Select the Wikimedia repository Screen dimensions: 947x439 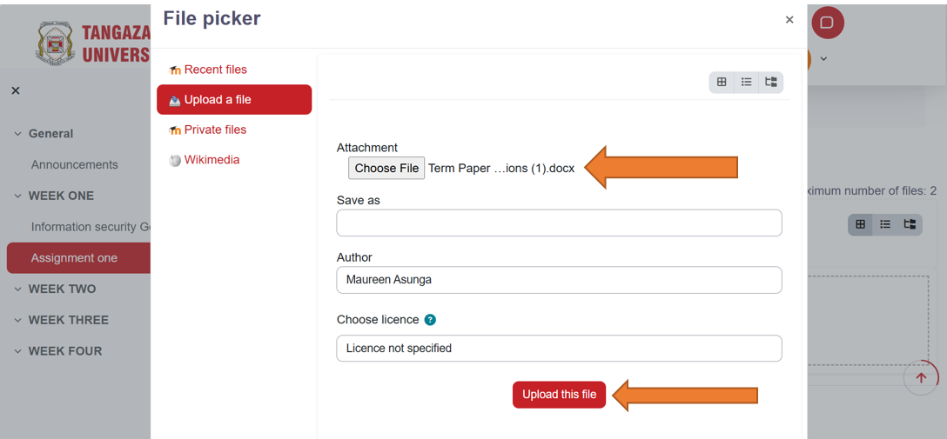(x=205, y=161)
